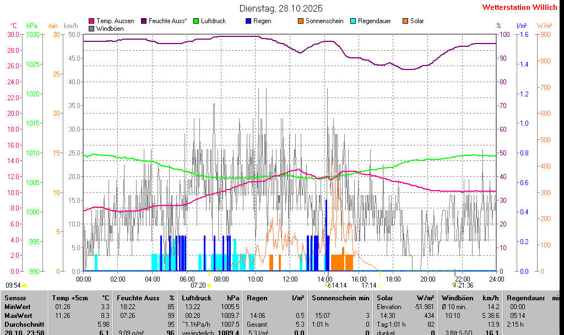Click the sunset icon next to 17:14
This screenshot has width=564, height=335.
[x=381, y=285]
